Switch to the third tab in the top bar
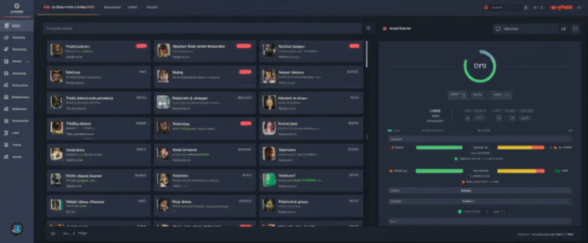Image resolution: width=588 pixels, height=243 pixels. tap(132, 7)
